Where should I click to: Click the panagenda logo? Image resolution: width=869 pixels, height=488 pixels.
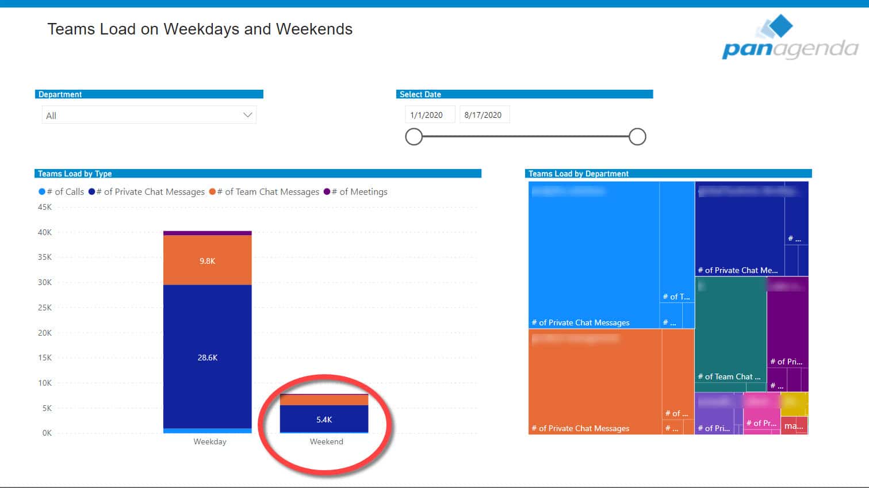789,38
